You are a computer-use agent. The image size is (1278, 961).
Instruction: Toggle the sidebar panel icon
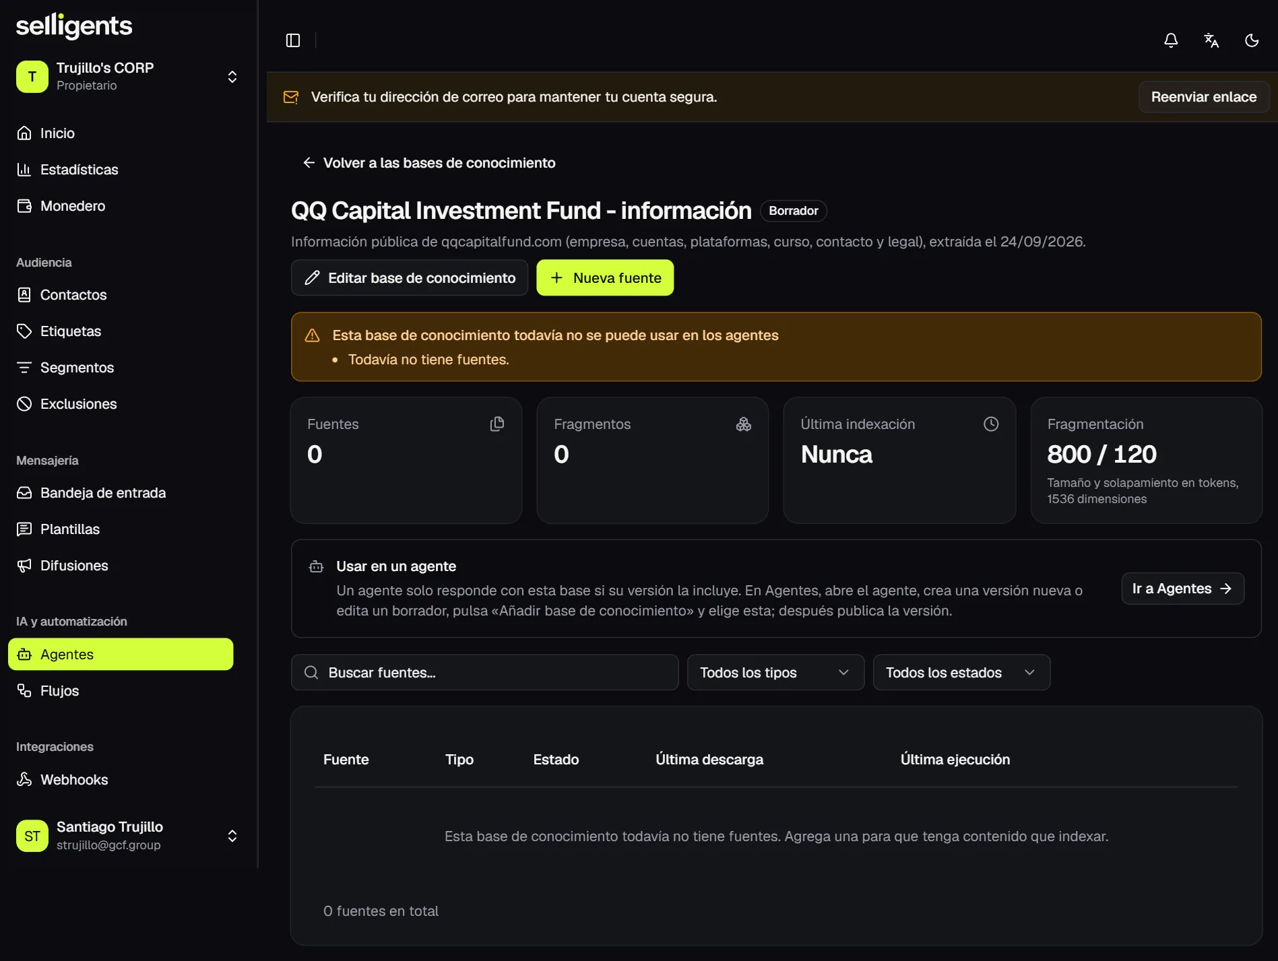click(x=293, y=40)
